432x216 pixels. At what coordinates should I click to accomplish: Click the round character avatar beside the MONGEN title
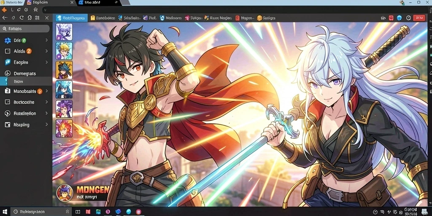pyautogui.click(x=65, y=193)
